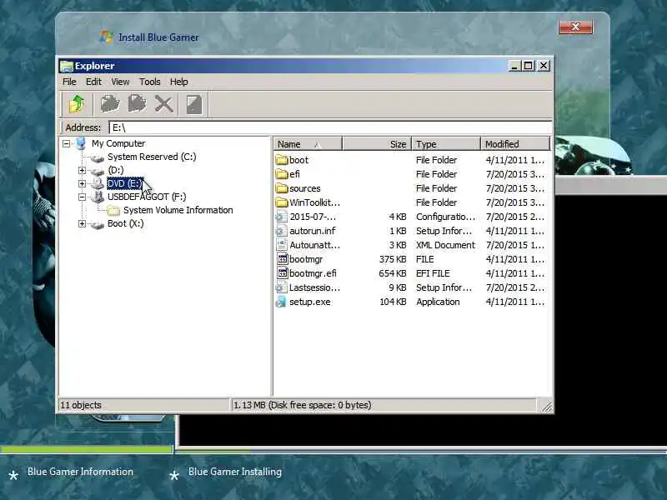Click the 2015-07 configuration file icon

[x=282, y=217]
